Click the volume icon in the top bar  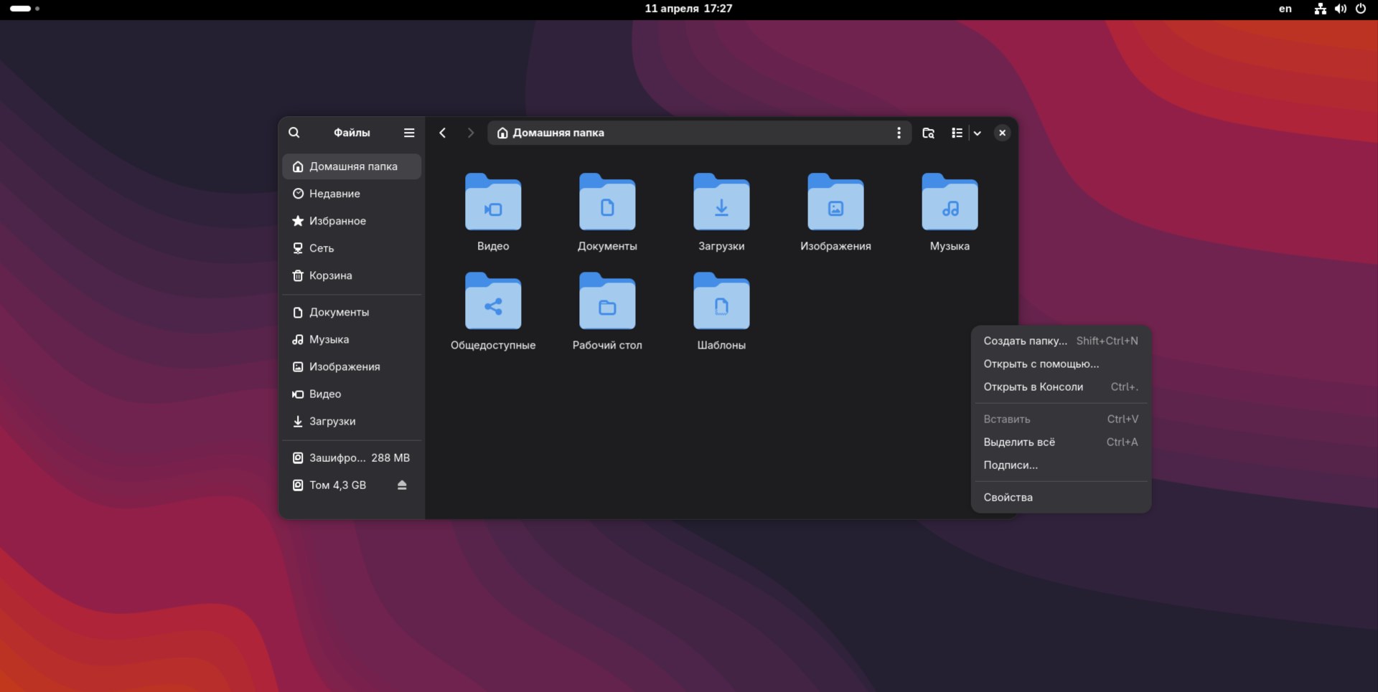click(1339, 9)
